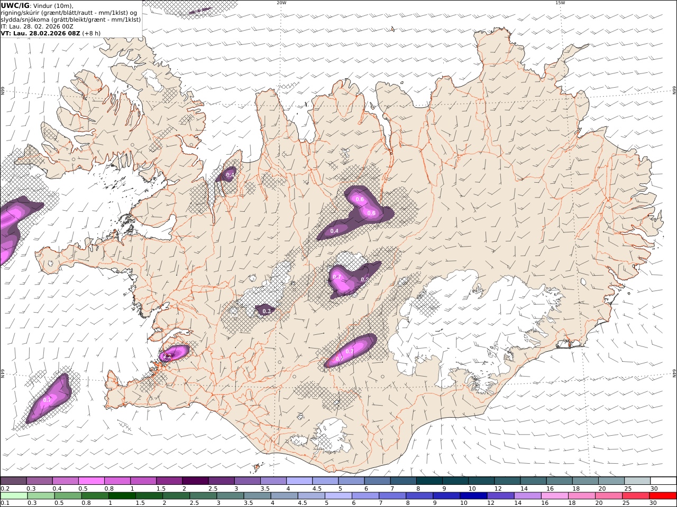Select the '0.7' value in the offshore southwest snow patch
This screenshot has height=507, width=677.
pos(47,400)
